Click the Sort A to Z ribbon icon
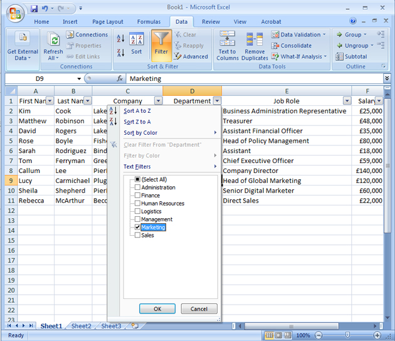 click(x=120, y=39)
